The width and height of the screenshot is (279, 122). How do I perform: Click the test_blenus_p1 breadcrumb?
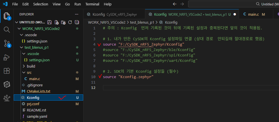[x=142, y=22]
